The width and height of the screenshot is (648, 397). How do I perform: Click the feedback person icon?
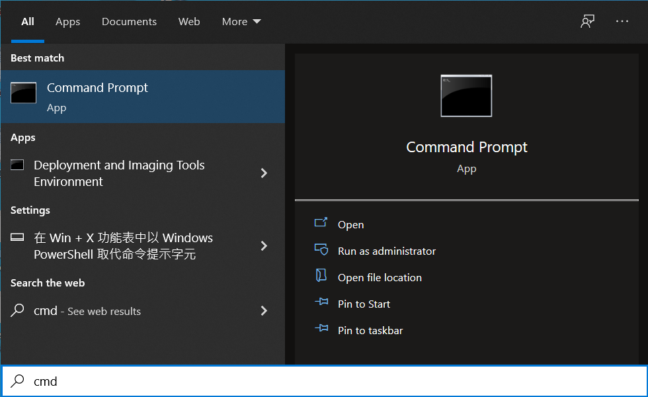[x=587, y=21]
